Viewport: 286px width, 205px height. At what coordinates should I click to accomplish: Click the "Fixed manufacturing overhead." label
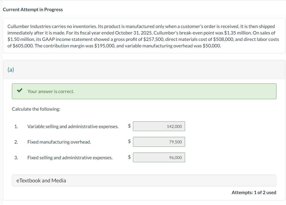[59, 142]
